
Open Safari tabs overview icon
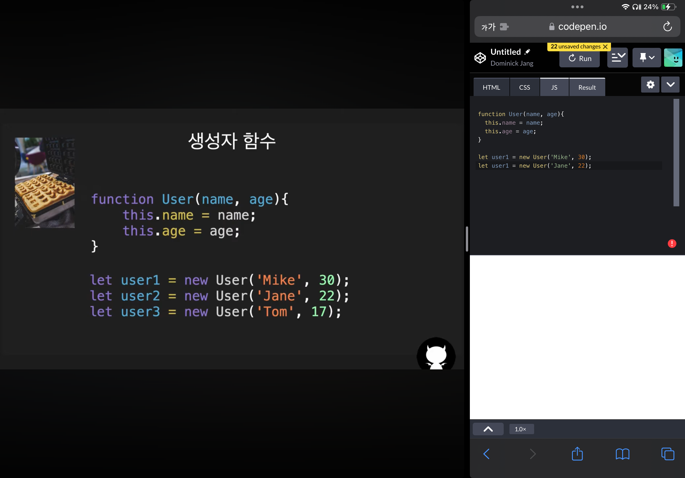coord(668,454)
